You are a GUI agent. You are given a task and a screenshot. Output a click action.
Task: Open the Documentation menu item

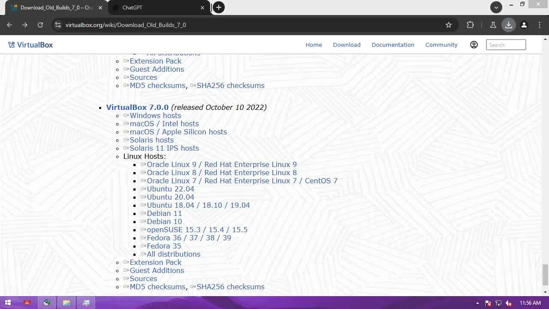coord(393,45)
